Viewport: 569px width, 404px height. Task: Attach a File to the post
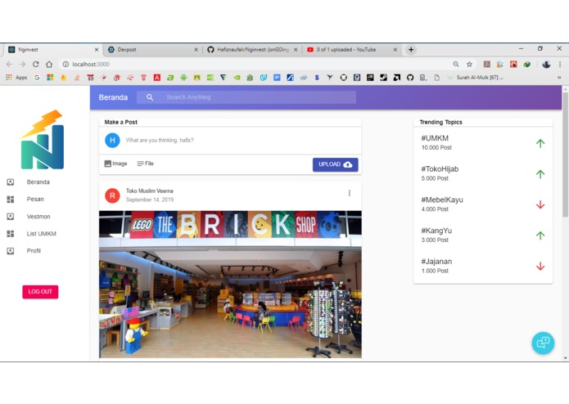(146, 164)
